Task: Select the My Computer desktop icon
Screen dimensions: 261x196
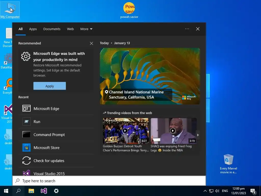Action: [x=10, y=10]
